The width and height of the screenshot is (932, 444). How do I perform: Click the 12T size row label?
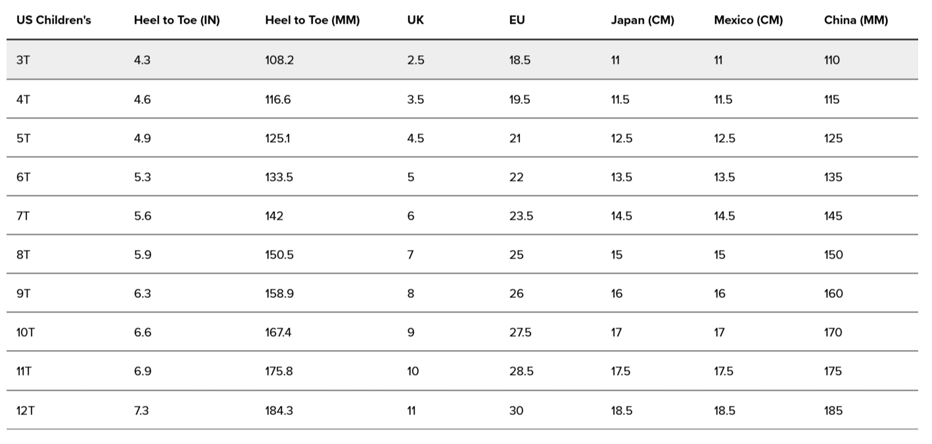pos(26,410)
